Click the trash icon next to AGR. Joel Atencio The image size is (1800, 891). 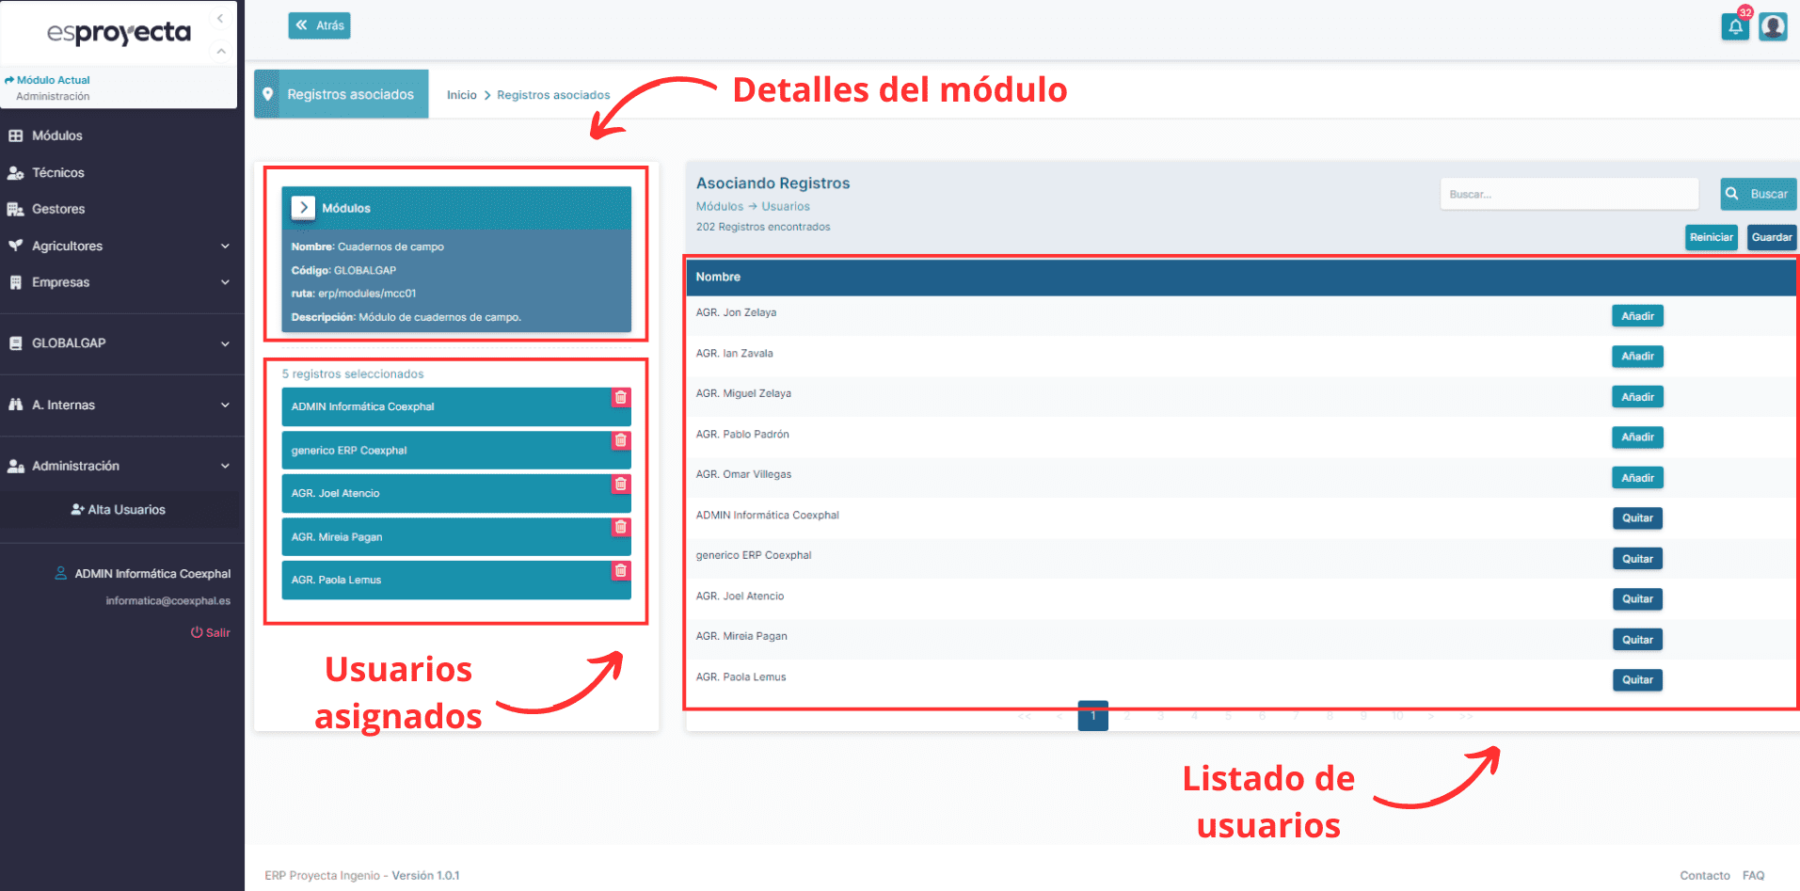(620, 484)
